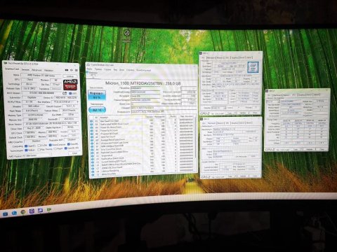
Task: Click the 32 °C temperature button in CrystalDiskInfo
Action: (97, 110)
